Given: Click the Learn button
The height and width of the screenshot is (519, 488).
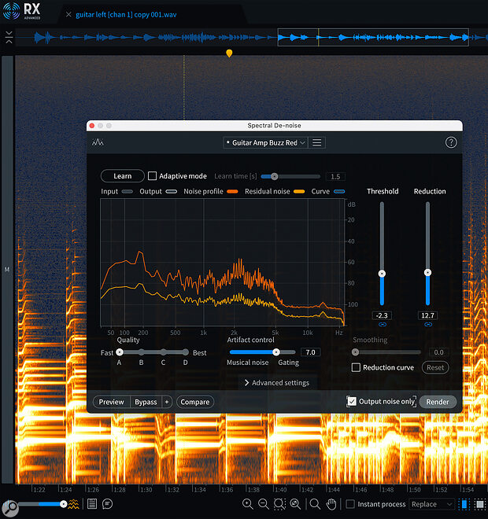Looking at the screenshot, I should (x=123, y=176).
